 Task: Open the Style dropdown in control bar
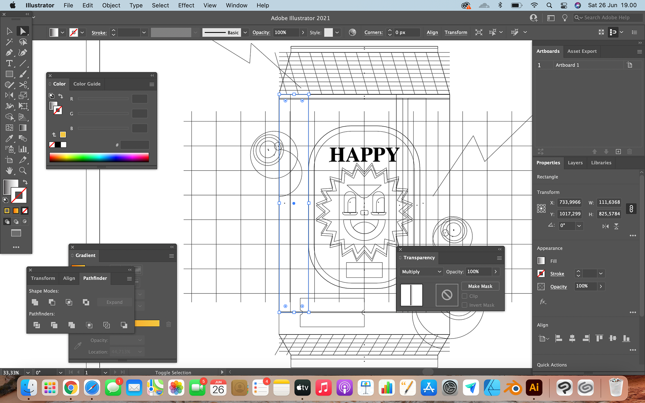(x=337, y=33)
